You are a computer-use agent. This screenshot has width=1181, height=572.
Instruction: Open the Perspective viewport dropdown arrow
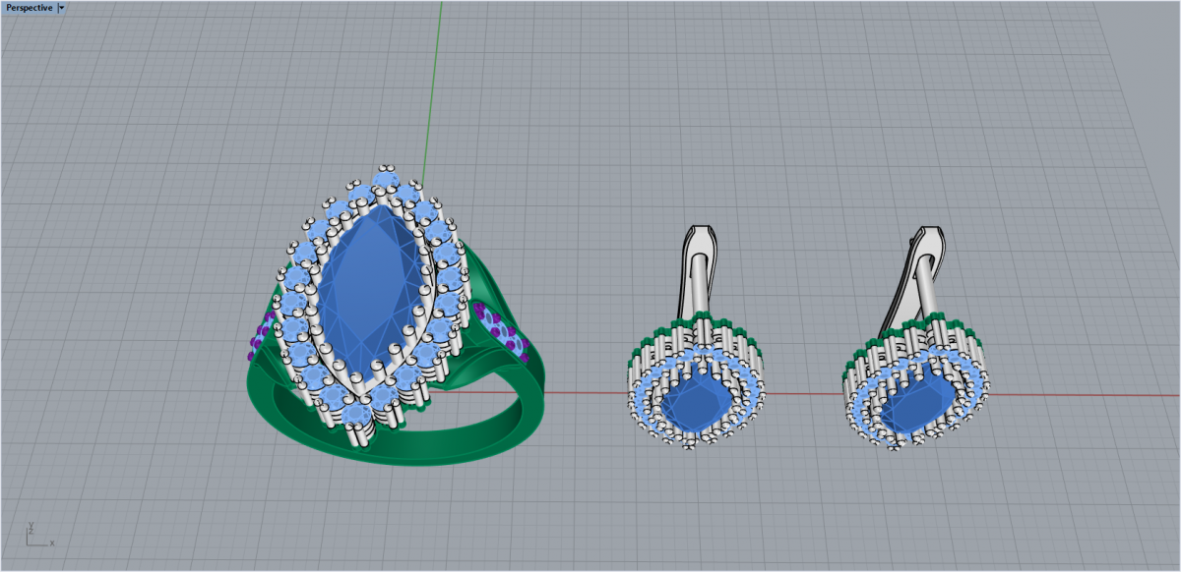click(62, 8)
